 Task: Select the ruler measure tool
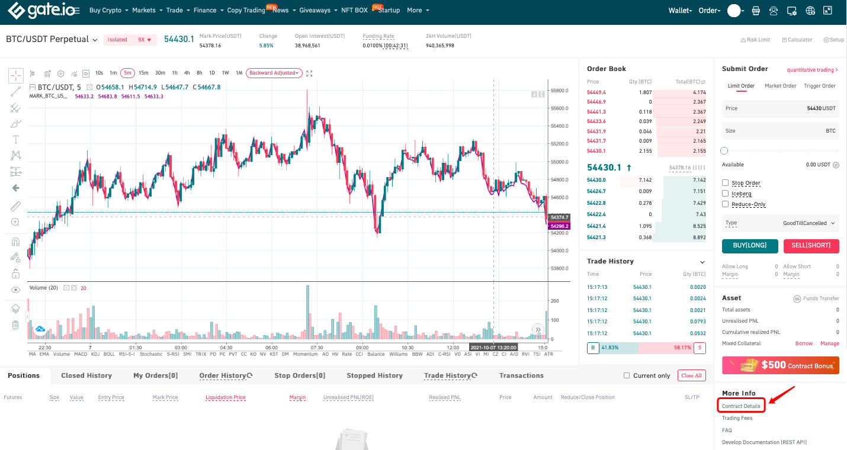tap(16, 206)
